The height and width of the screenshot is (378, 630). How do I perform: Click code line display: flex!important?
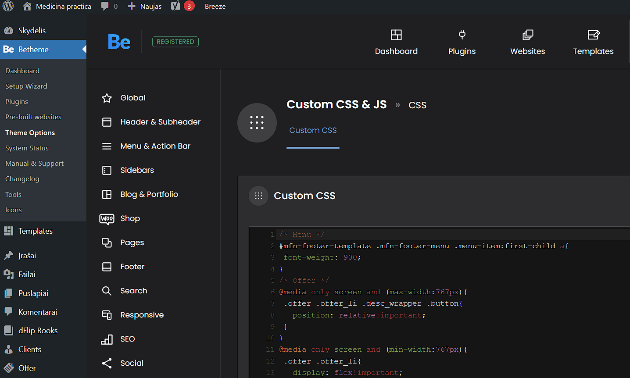click(347, 373)
